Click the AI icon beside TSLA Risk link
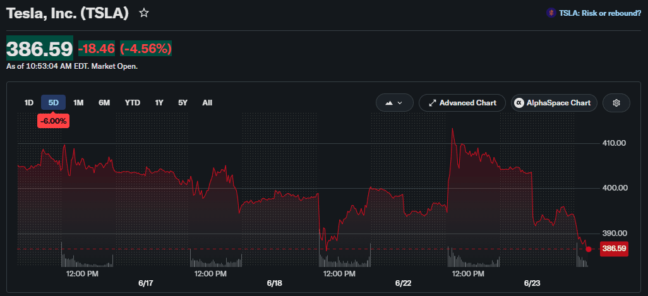 pyautogui.click(x=551, y=13)
